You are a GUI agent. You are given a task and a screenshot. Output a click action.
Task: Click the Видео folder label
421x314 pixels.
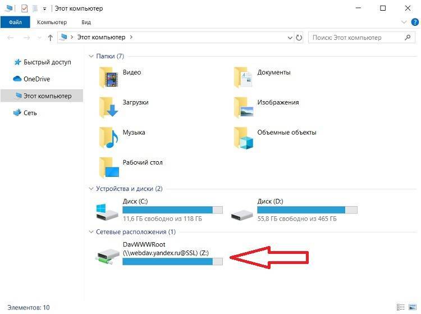point(132,72)
